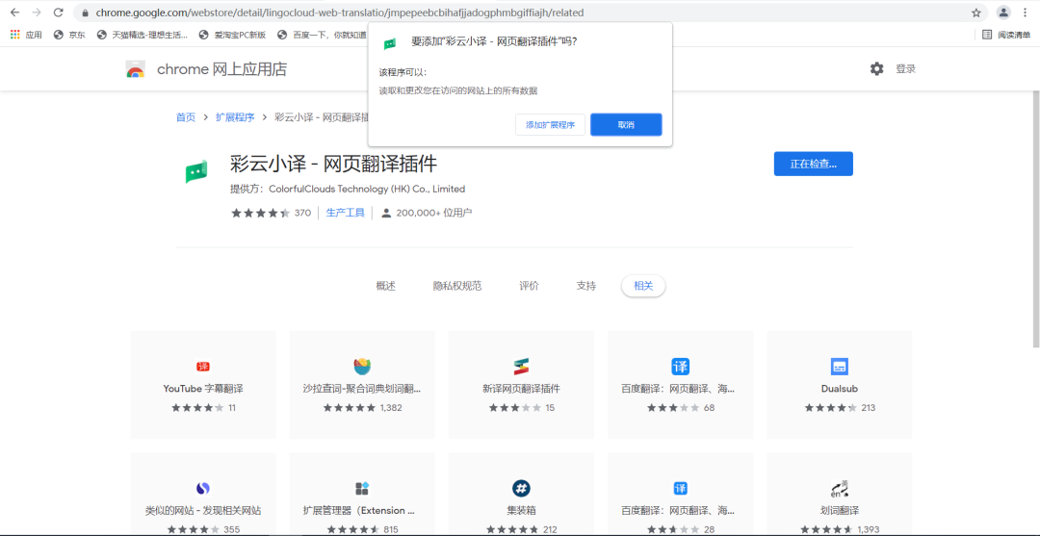Click the browser forward arrow
This screenshot has width=1040, height=536.
pyautogui.click(x=37, y=13)
